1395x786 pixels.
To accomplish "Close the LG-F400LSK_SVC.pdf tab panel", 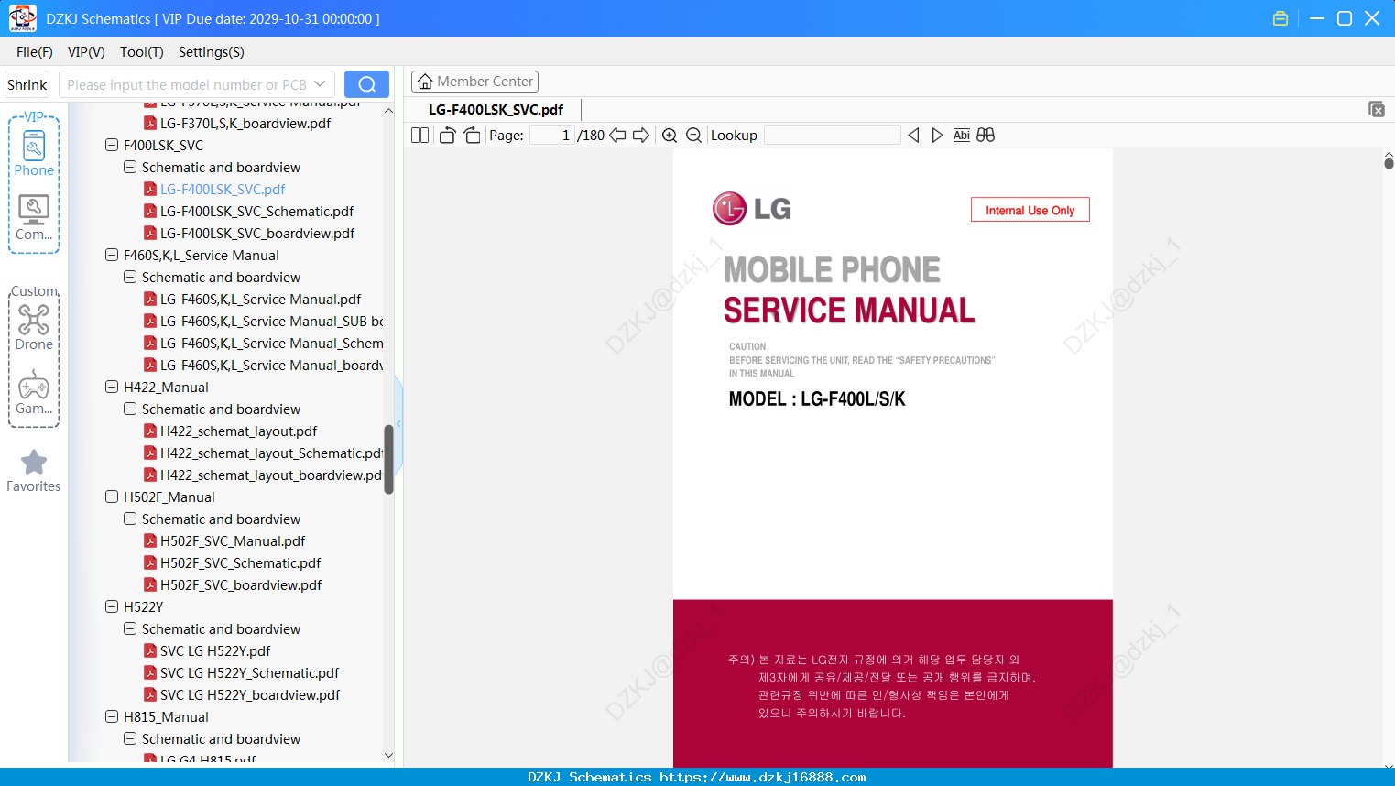I will 1377,109.
